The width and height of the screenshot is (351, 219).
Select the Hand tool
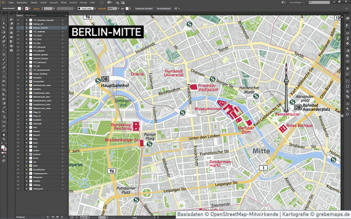click(4, 135)
